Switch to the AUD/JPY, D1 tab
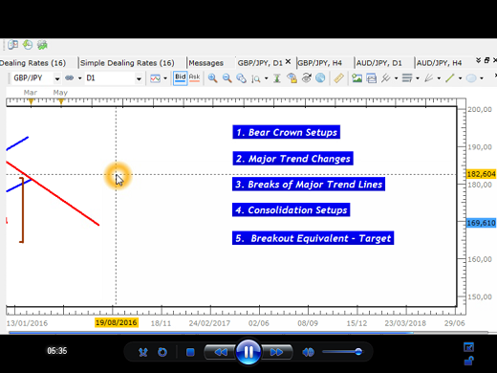This screenshot has height=373, width=497. pyautogui.click(x=378, y=63)
